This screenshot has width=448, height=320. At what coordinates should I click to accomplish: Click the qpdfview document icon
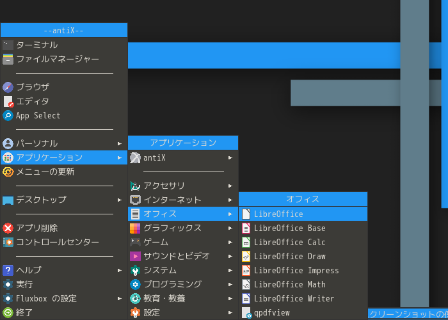point(246,313)
